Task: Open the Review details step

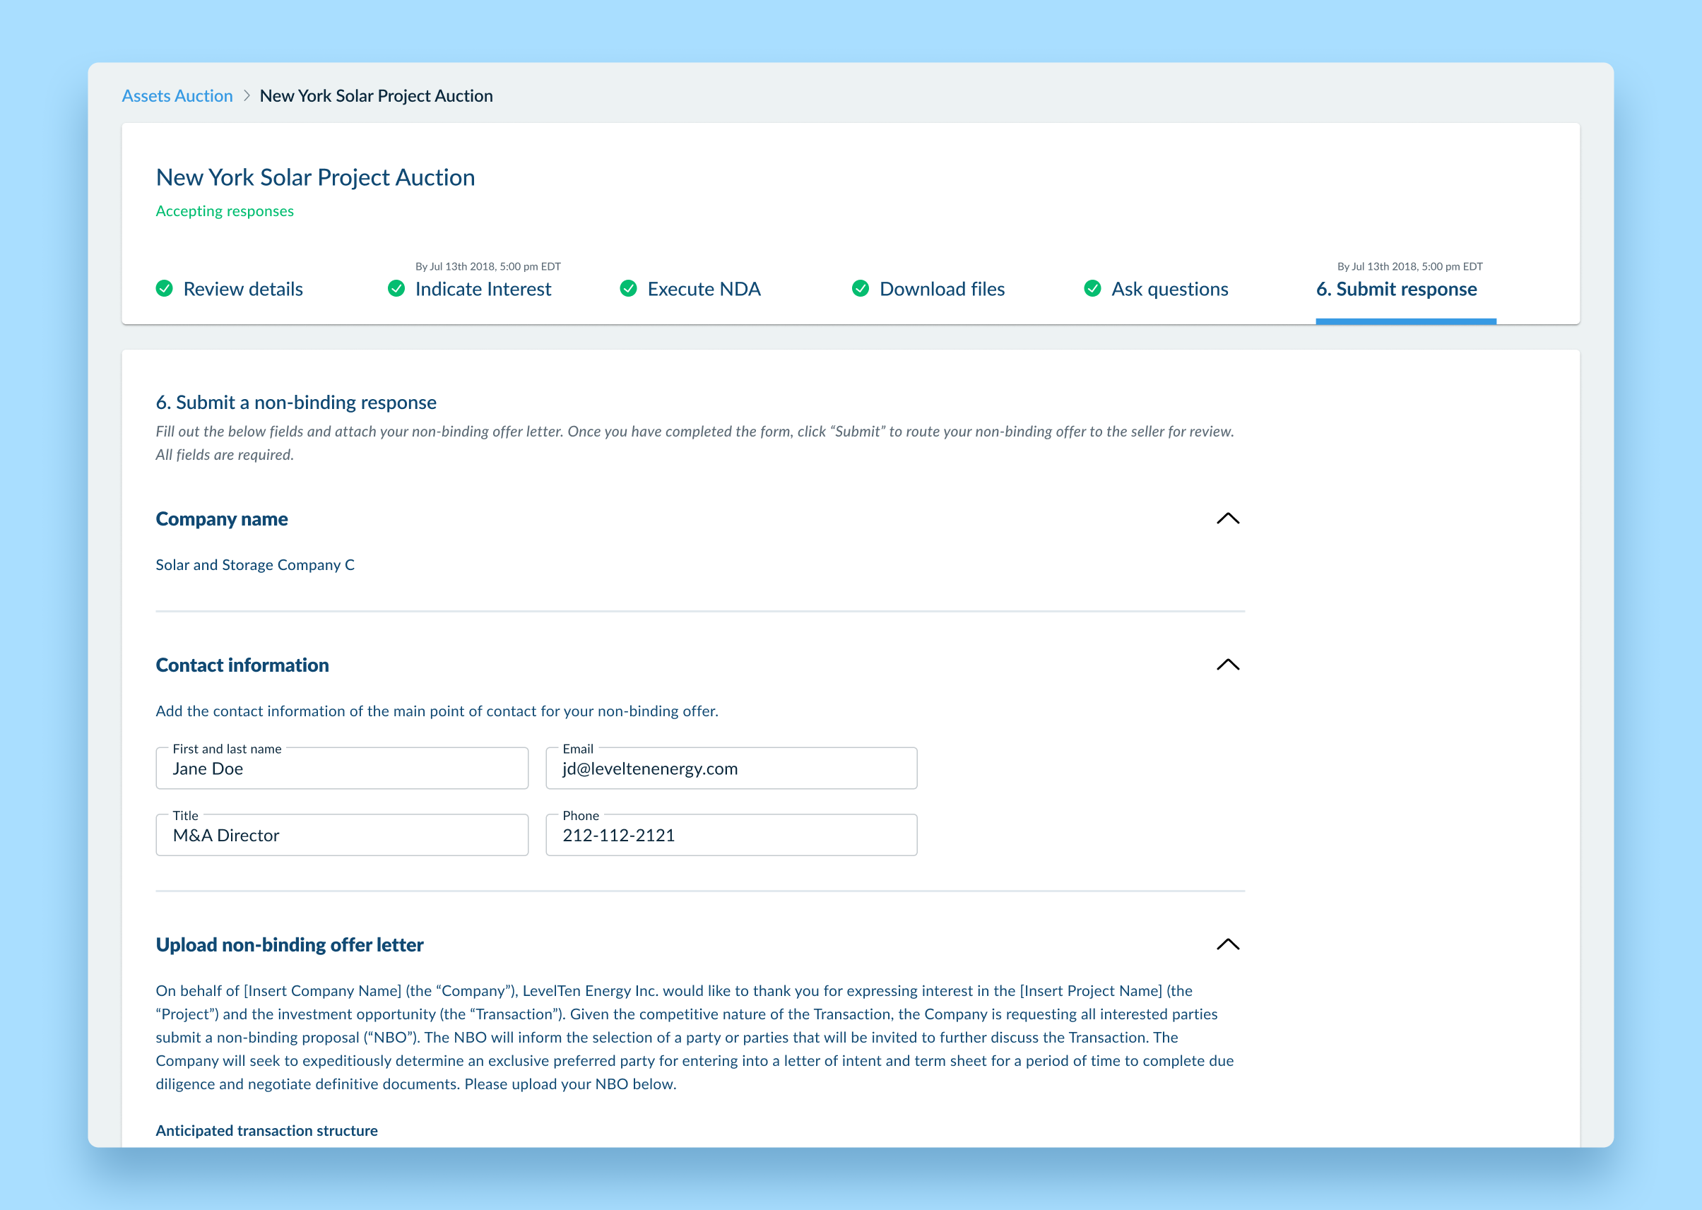Action: click(243, 289)
